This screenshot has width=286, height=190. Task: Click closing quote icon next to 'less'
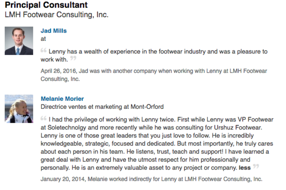tap(256, 166)
